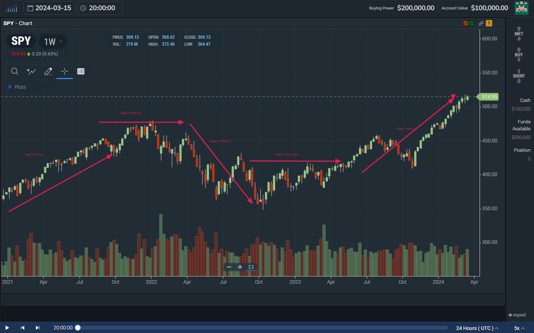Toggle the orange/green session switch
This screenshot has width=534, height=333.
coord(468,23)
